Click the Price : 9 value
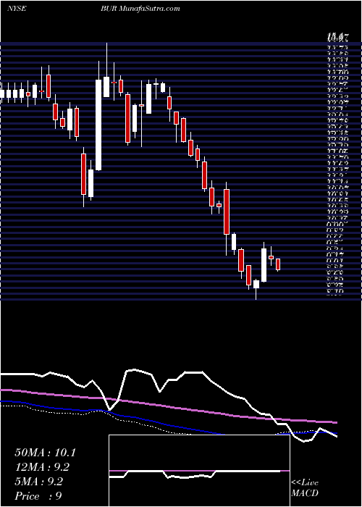This screenshot has height=507, width=362. [x=38, y=496]
